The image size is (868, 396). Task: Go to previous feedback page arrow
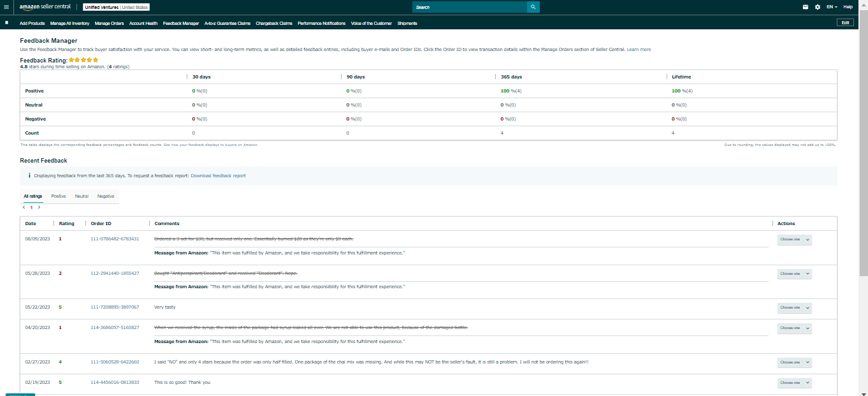(24, 207)
